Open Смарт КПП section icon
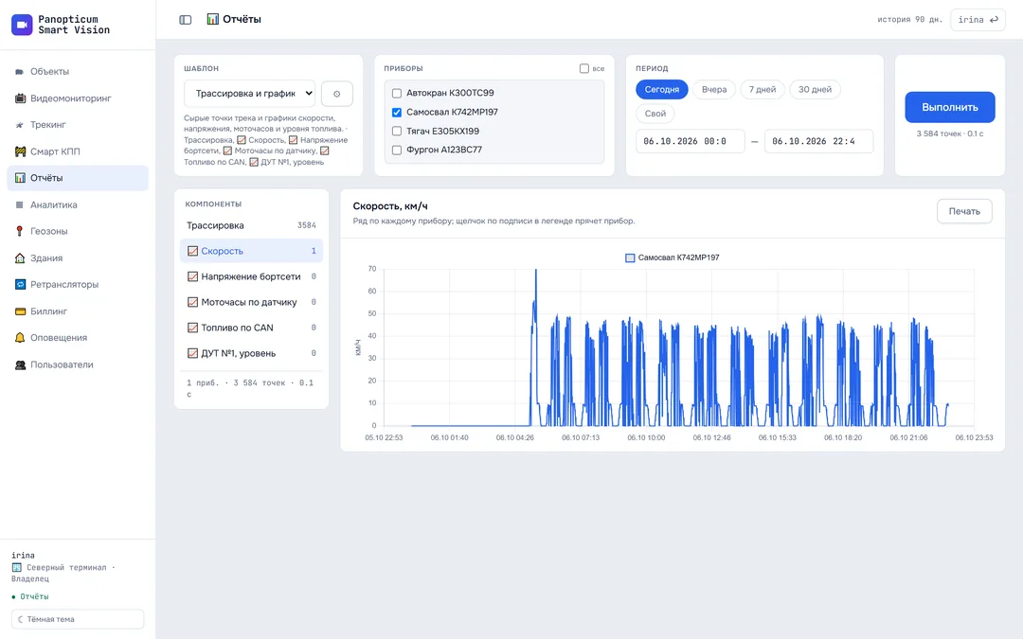 pos(20,151)
